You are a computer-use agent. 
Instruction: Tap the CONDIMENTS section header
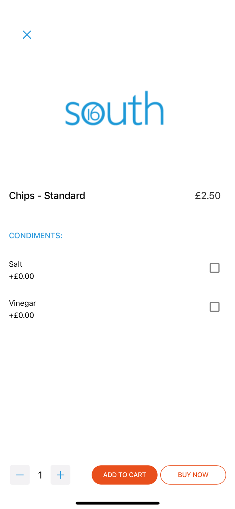pos(35,235)
